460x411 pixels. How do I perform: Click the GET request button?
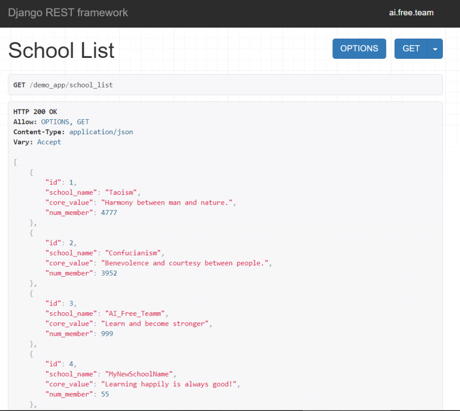411,48
